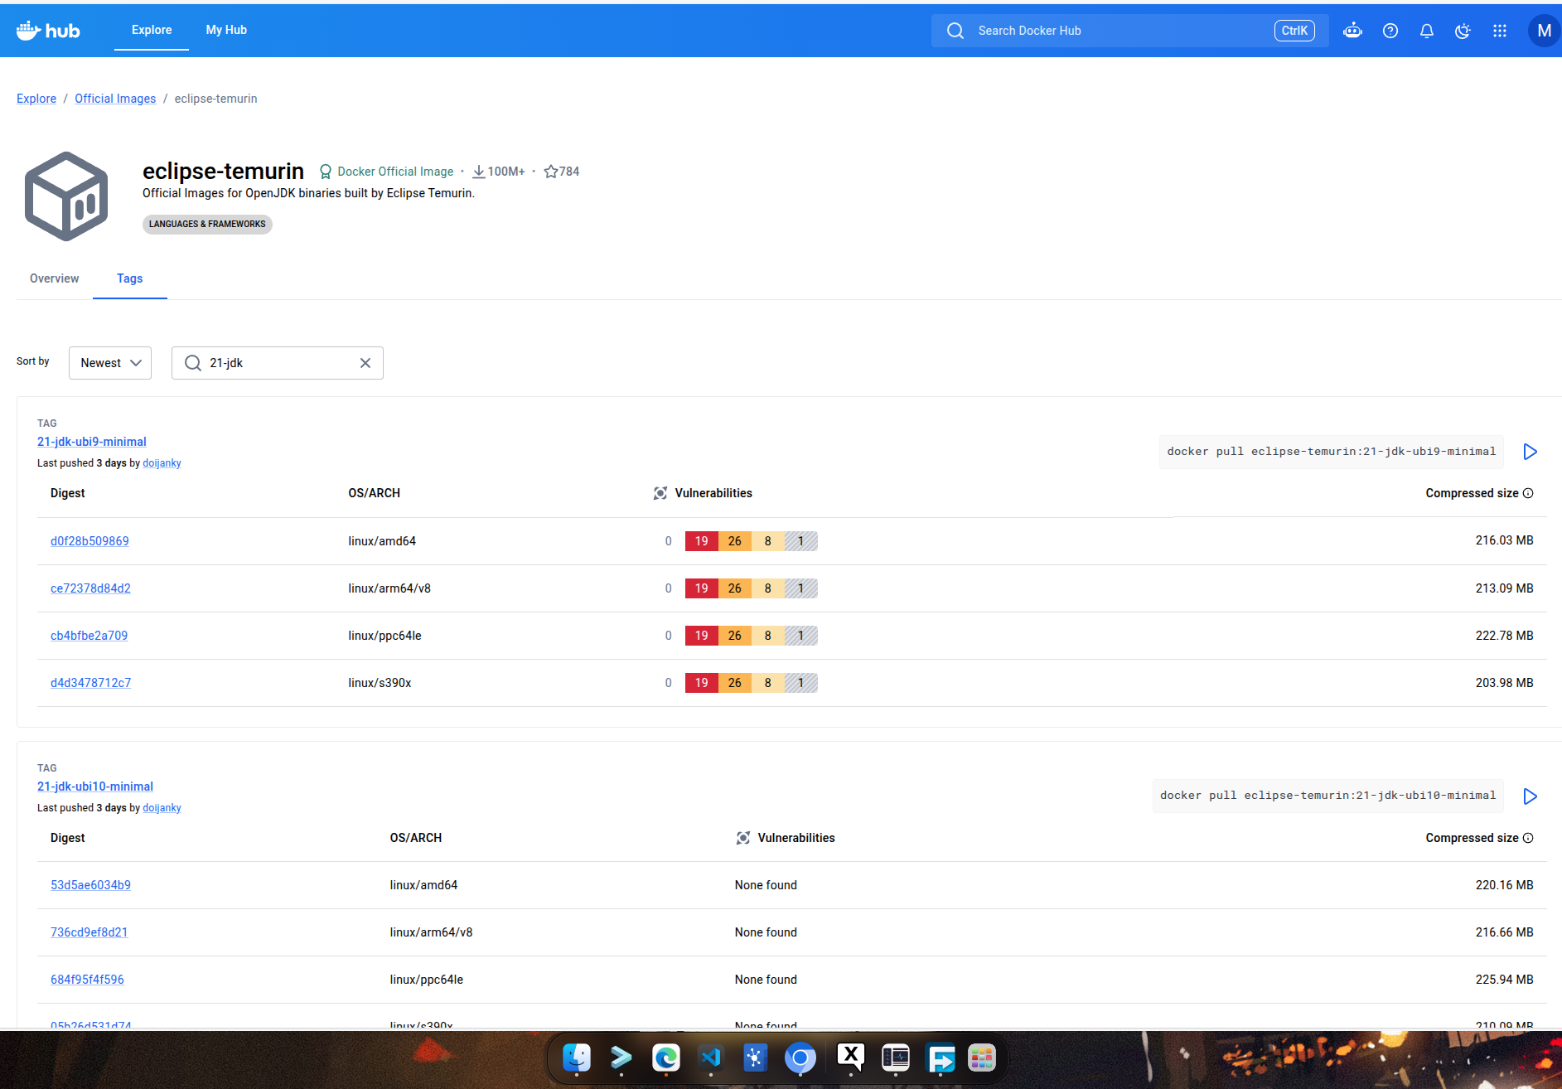Open Microsoft Edge from the dock

pos(666,1058)
